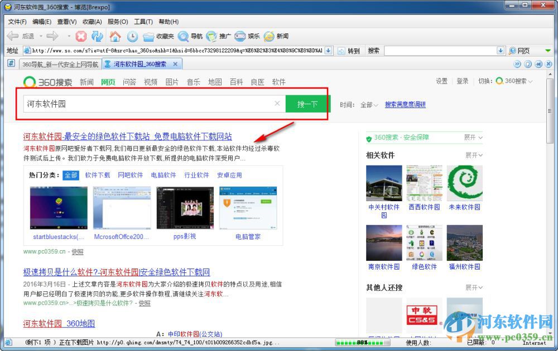
Task: Open the 收藏夹 favorites icon
Action: (x=157, y=36)
